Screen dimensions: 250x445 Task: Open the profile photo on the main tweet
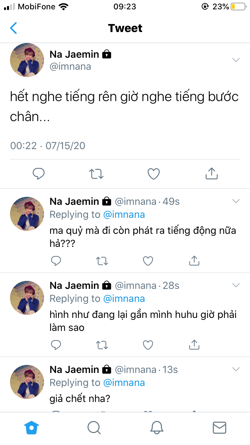[27, 60]
